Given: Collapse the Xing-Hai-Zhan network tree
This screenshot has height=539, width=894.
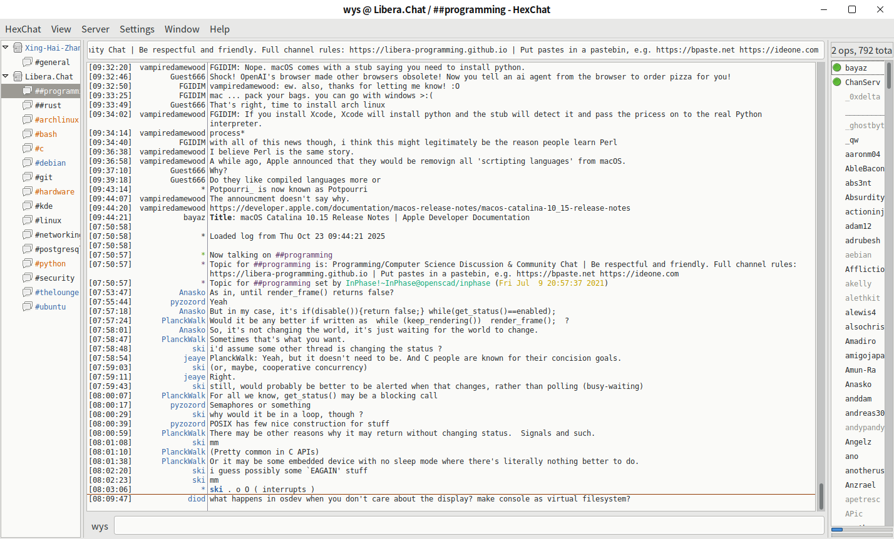Looking at the screenshot, I should pos(6,48).
